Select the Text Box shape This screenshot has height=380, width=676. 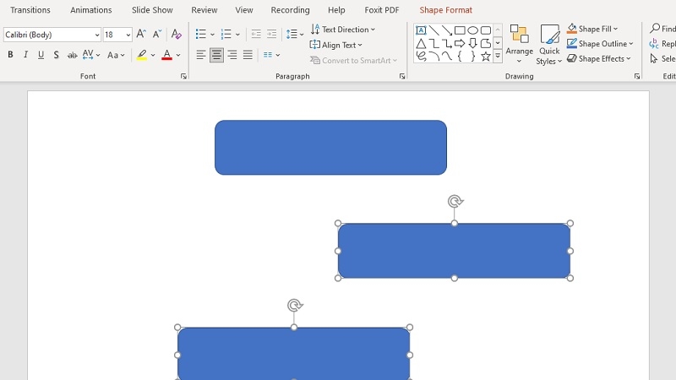point(421,30)
